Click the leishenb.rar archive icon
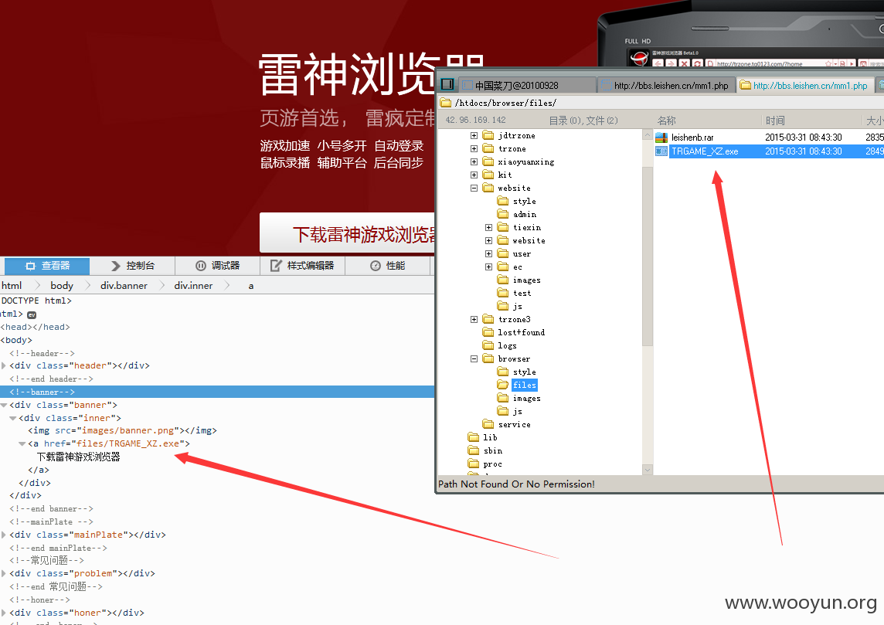The image size is (884, 625). 661,137
